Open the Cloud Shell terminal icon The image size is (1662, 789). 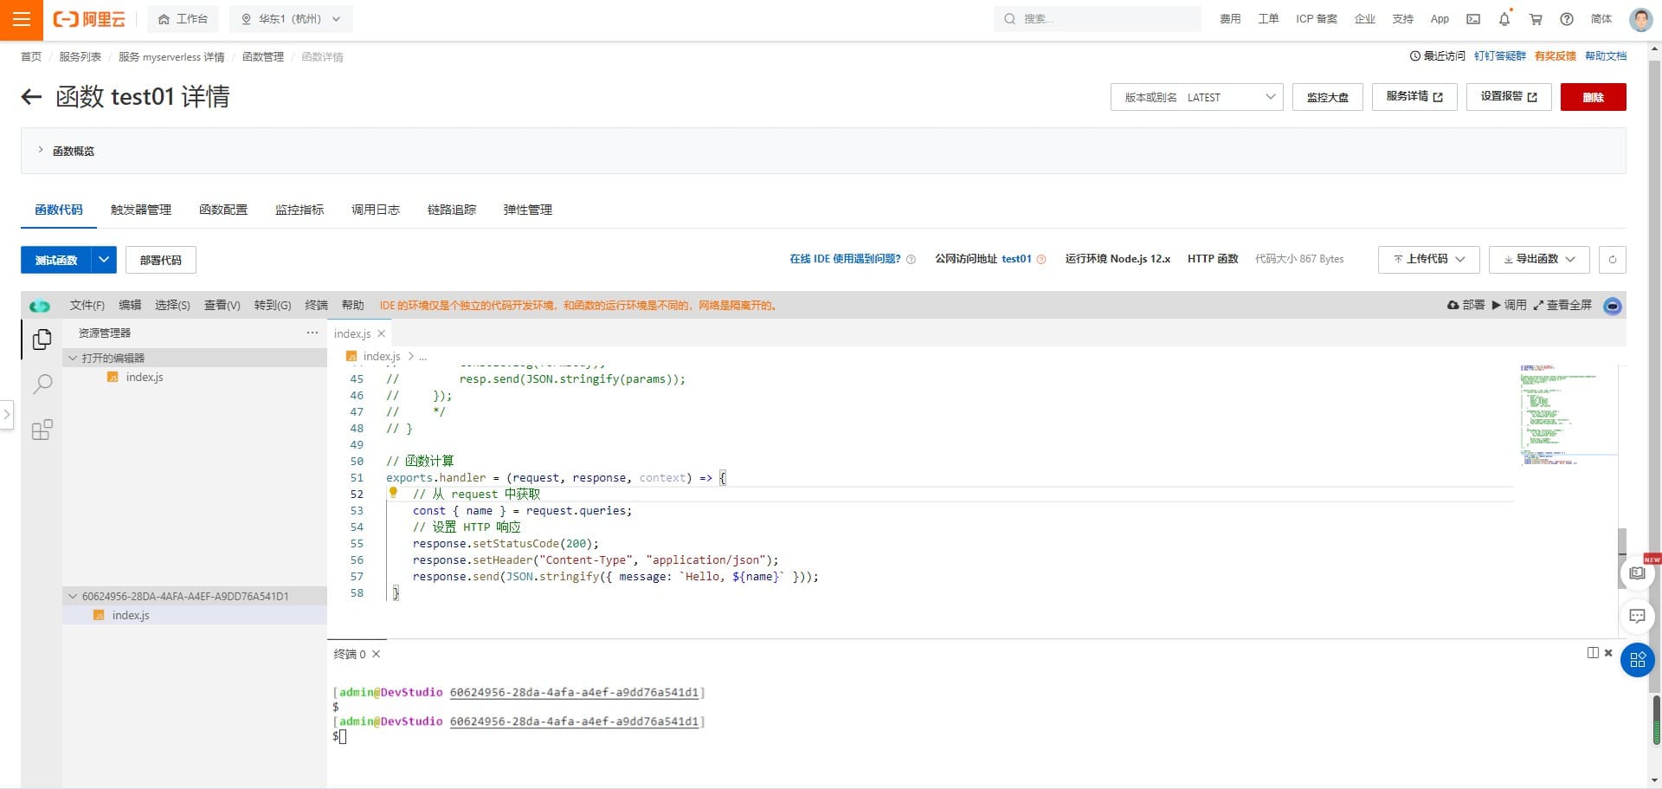tap(1472, 19)
